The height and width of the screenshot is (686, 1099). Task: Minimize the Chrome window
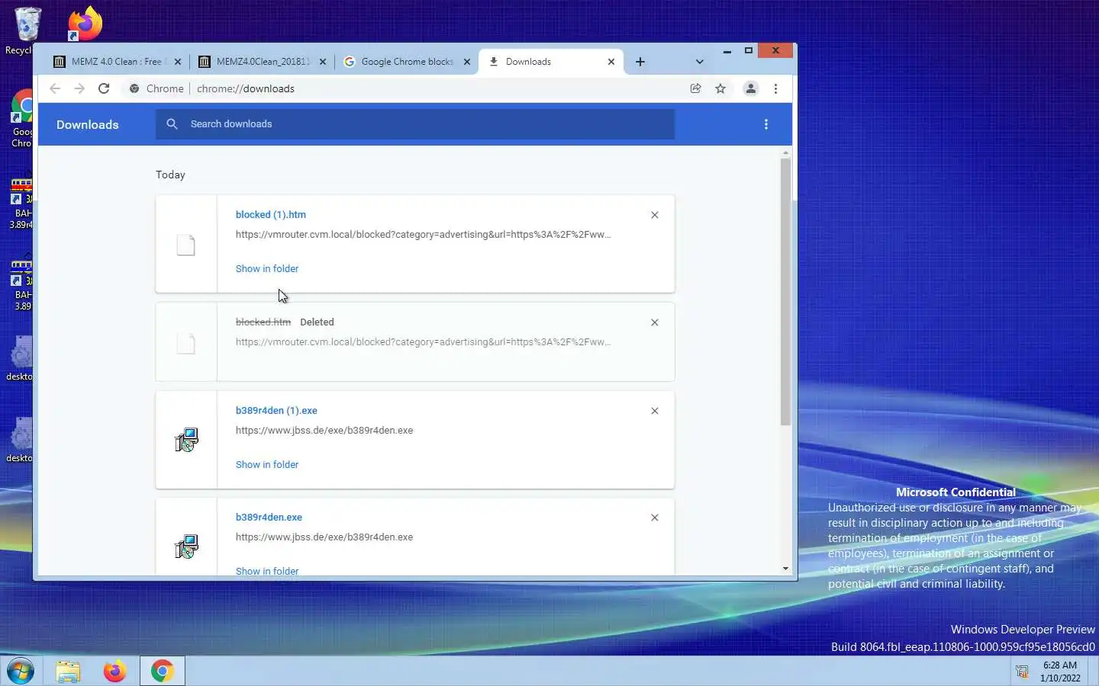point(727,51)
